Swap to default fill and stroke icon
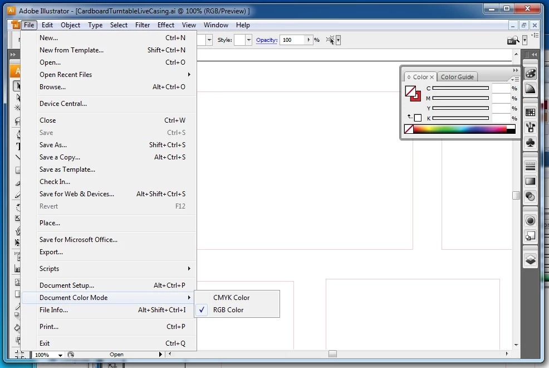Screen dimensions: 549x368 click(x=409, y=116)
